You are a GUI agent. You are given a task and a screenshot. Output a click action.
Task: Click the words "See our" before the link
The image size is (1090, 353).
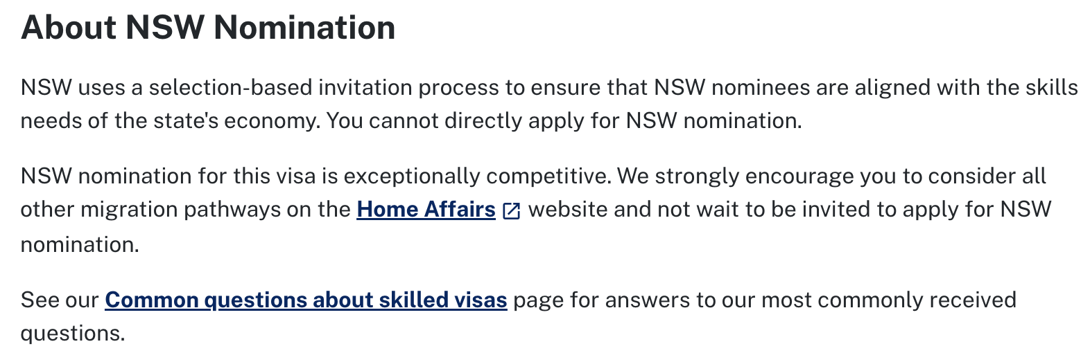60,300
